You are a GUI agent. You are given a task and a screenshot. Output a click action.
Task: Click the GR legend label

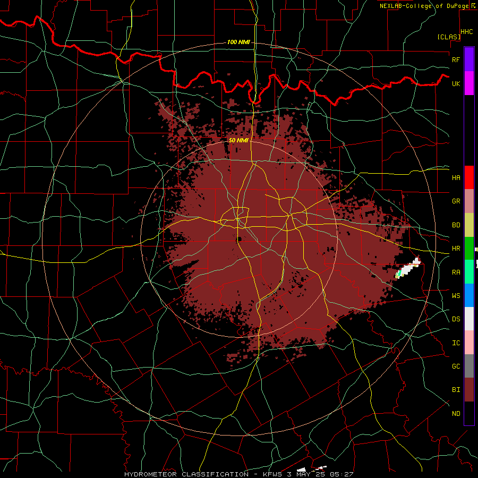tap(456, 201)
